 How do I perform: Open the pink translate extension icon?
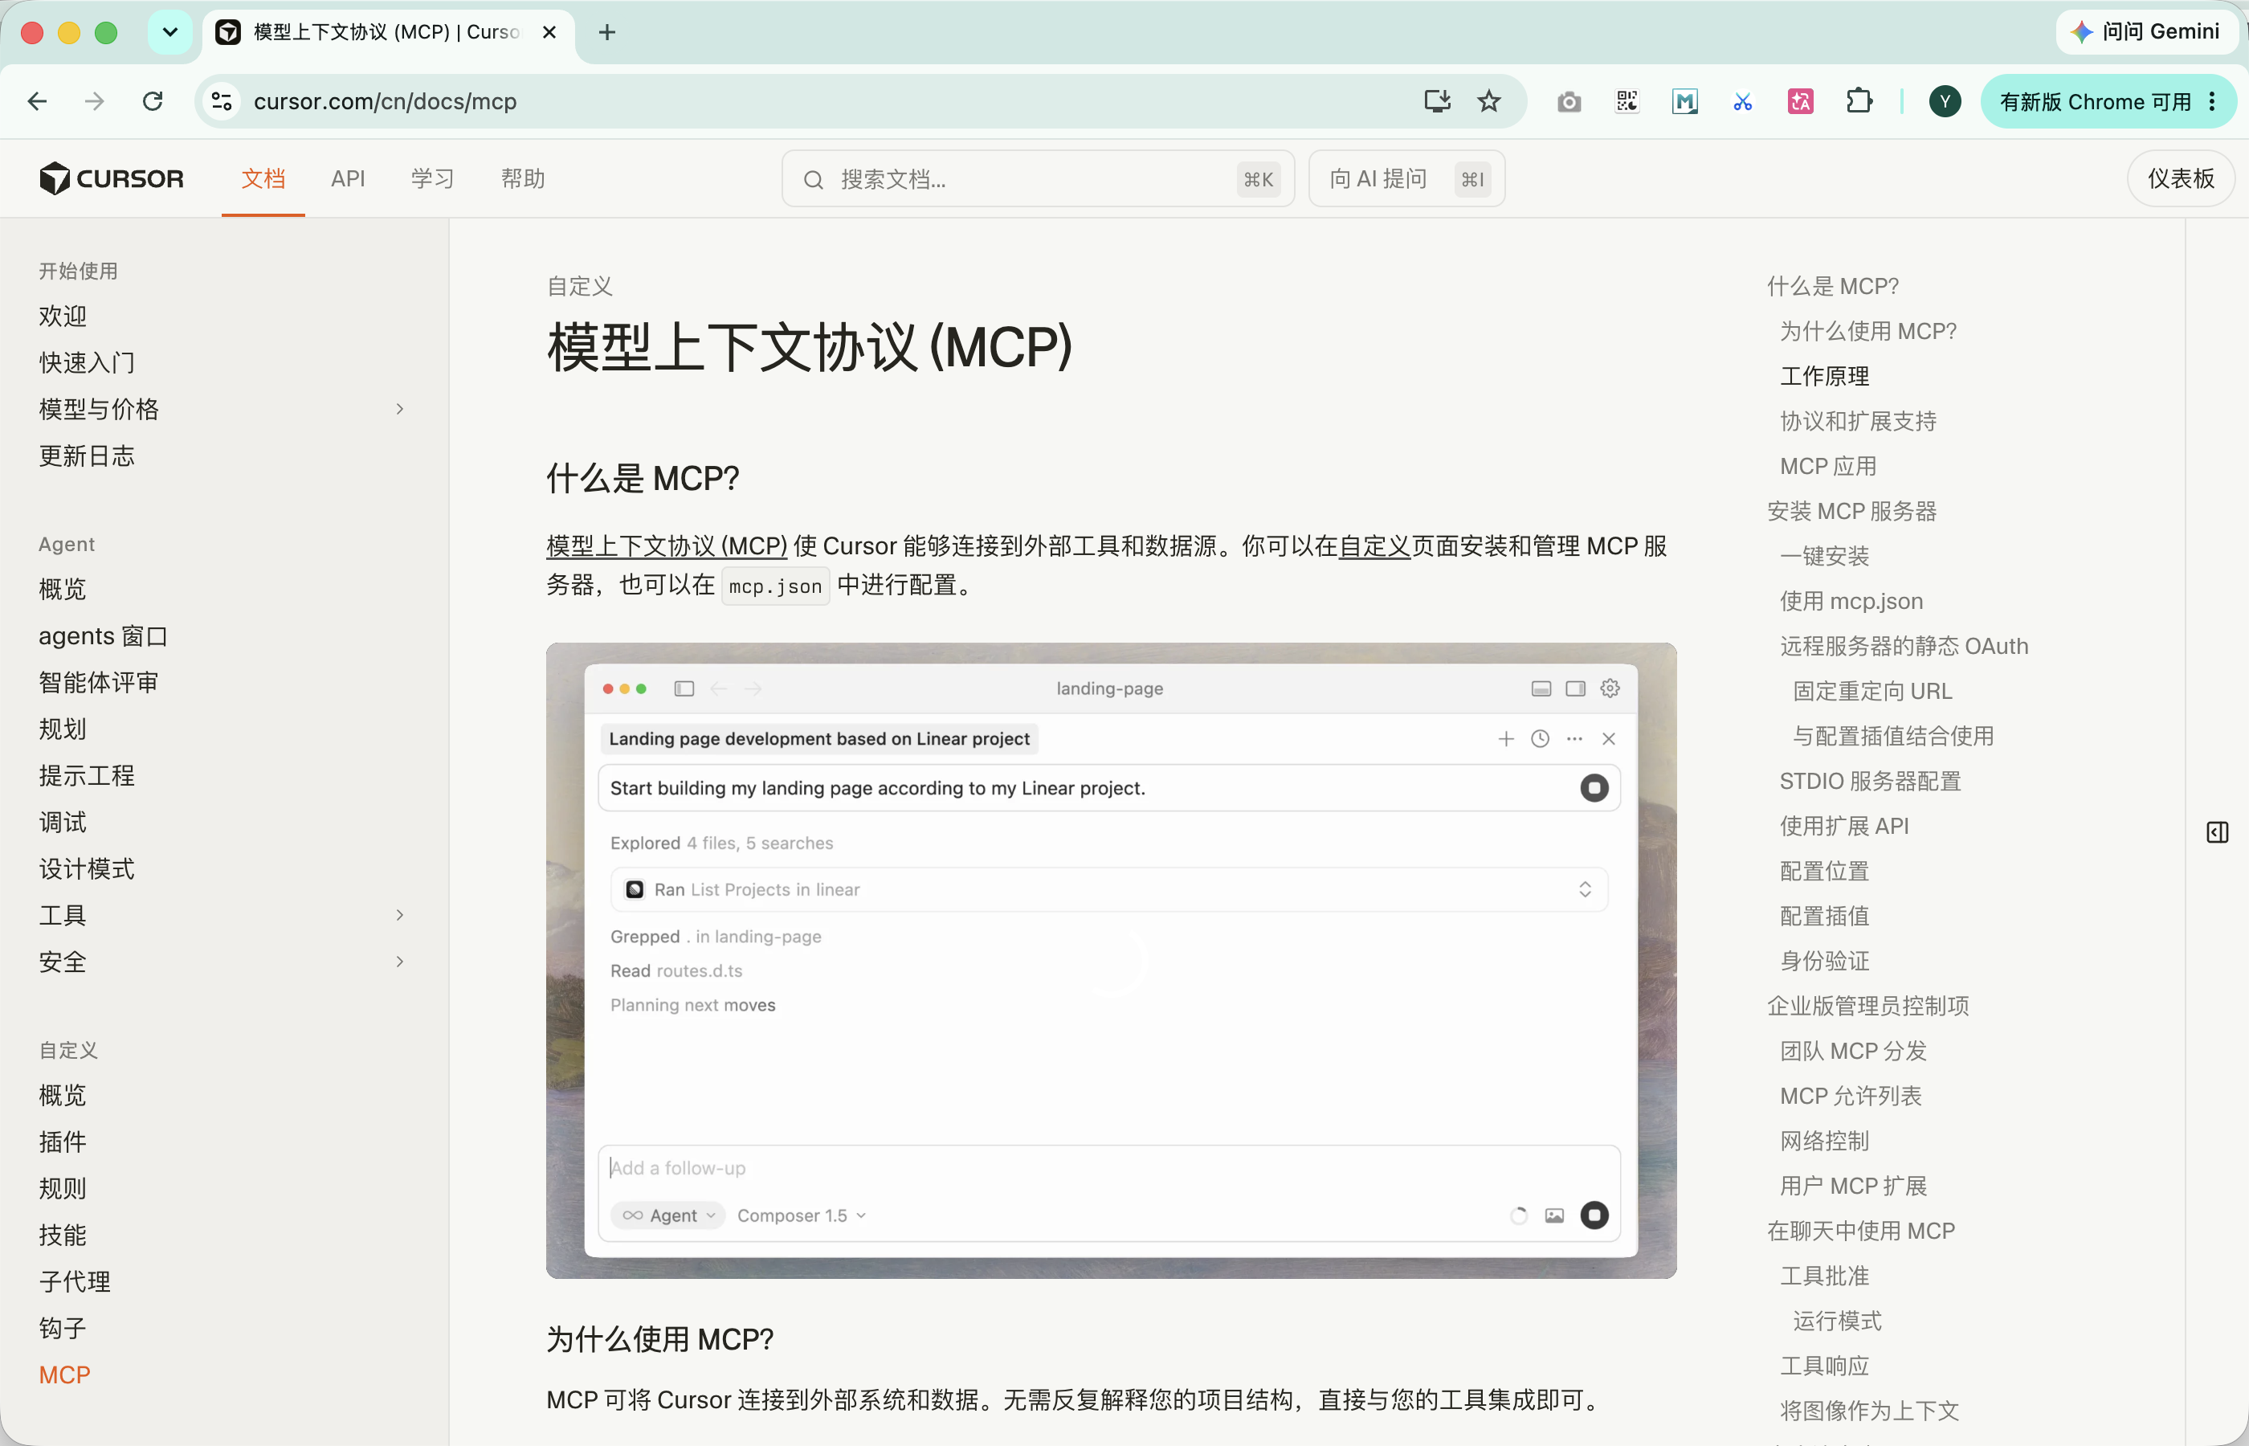[1800, 101]
